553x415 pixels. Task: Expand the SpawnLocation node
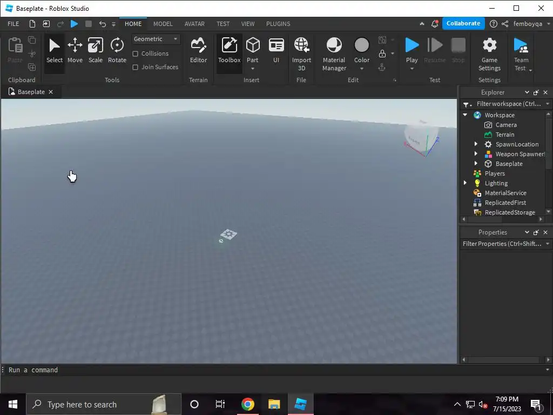coord(476,144)
